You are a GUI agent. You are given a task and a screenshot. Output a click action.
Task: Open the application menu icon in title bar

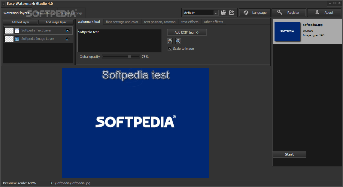[x=3, y=4]
